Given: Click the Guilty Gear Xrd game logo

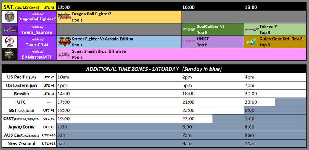Looking at the screenshot, I should [x=251, y=42].
